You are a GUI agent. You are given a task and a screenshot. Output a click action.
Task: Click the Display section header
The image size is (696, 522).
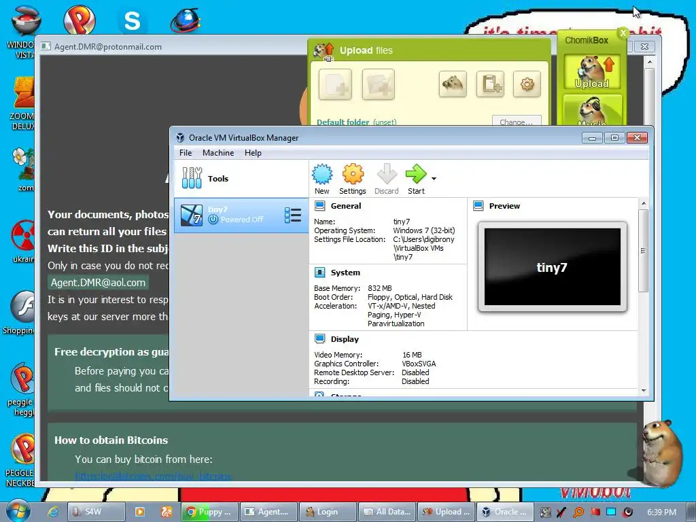coord(345,339)
